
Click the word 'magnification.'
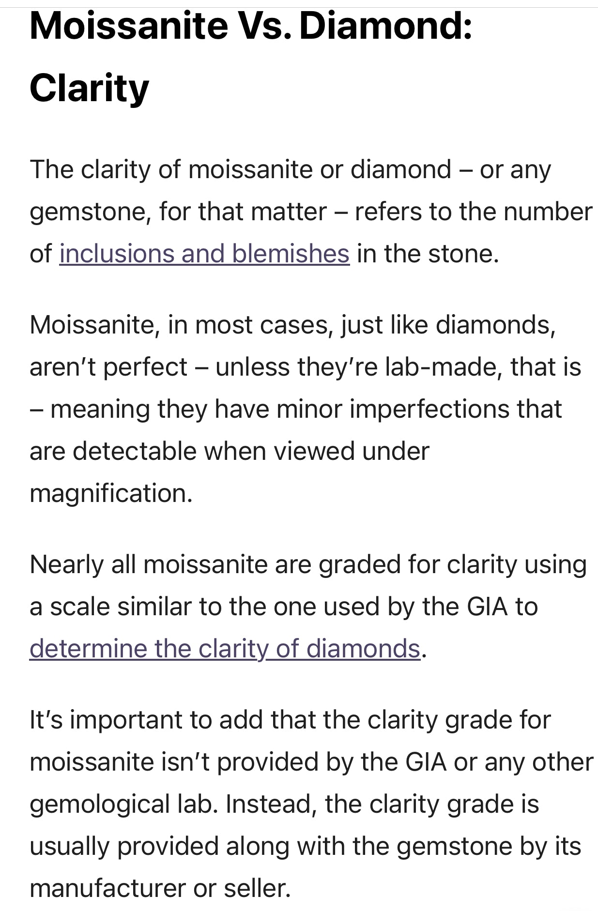pyautogui.click(x=111, y=493)
